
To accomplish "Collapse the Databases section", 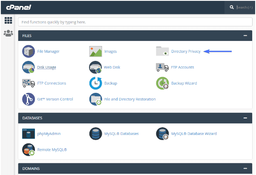I will tap(245, 118).
